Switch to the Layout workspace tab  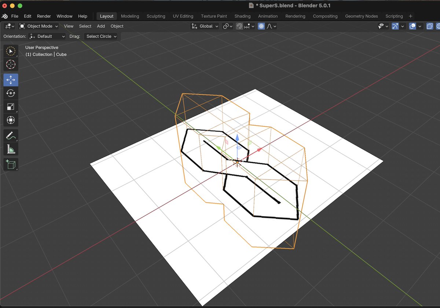[x=107, y=16]
